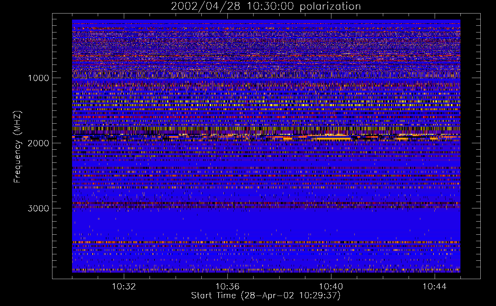Click the word polarization in the title

tap(330, 6)
